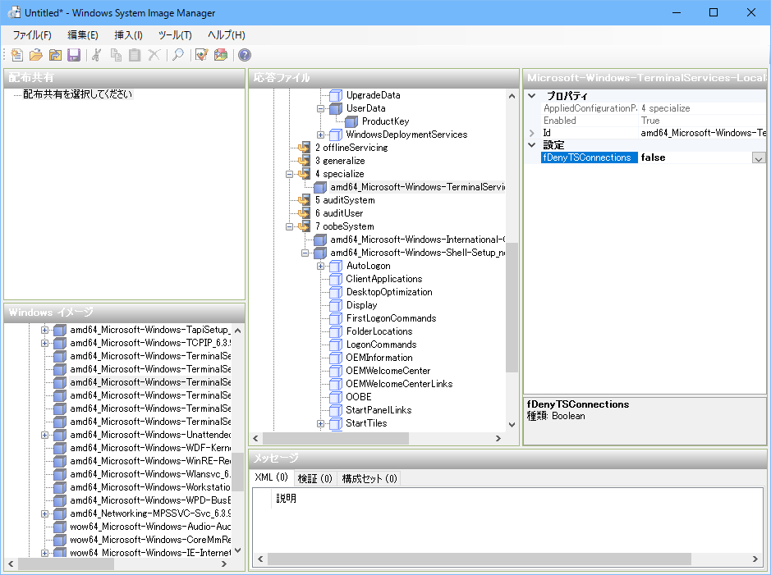Select the ClientApplications tree item
Image resolution: width=771 pixels, height=575 pixels.
[384, 279]
